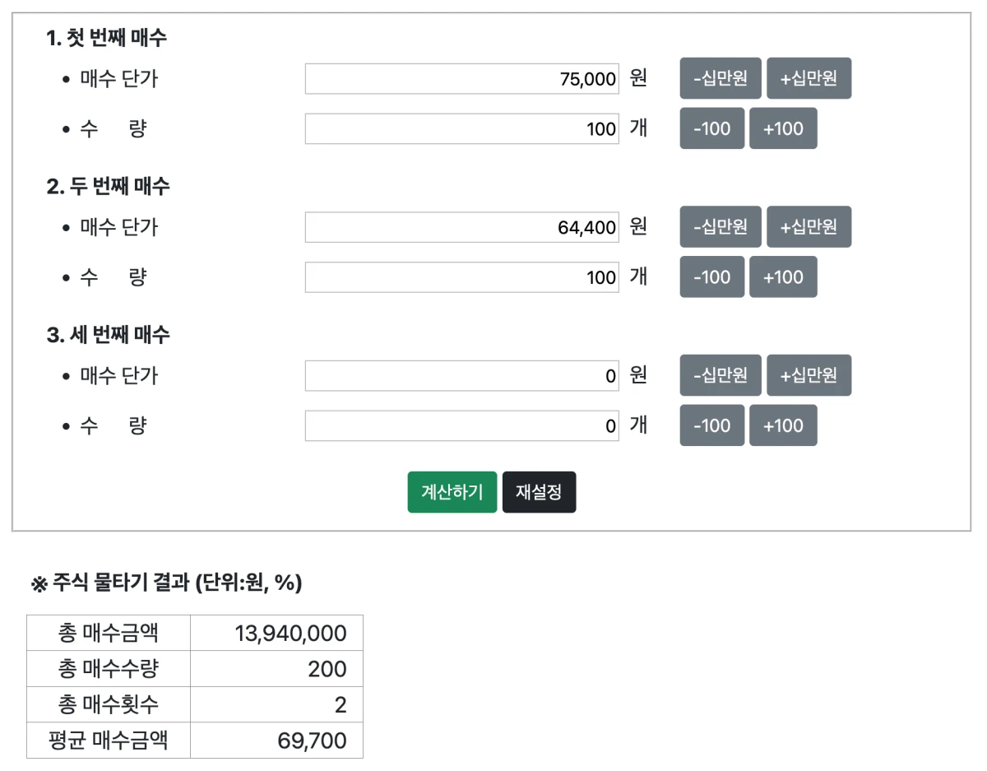The image size is (987, 771).
Task: Click +100 button for first purchase quantity
Action: [783, 128]
